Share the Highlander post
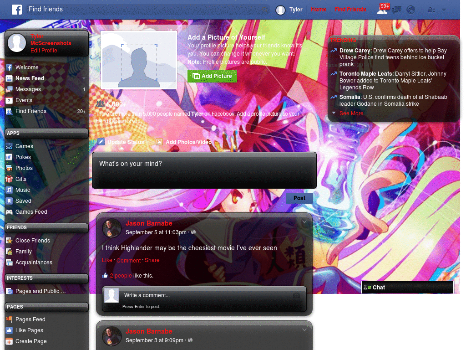466x350 pixels. (152, 260)
